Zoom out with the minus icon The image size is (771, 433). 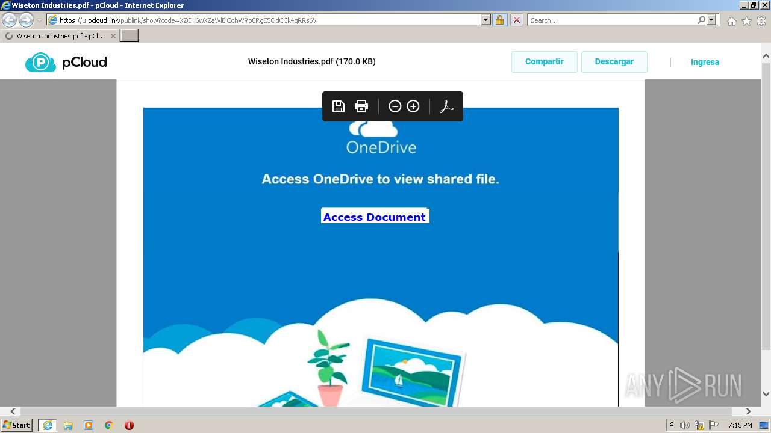point(395,106)
